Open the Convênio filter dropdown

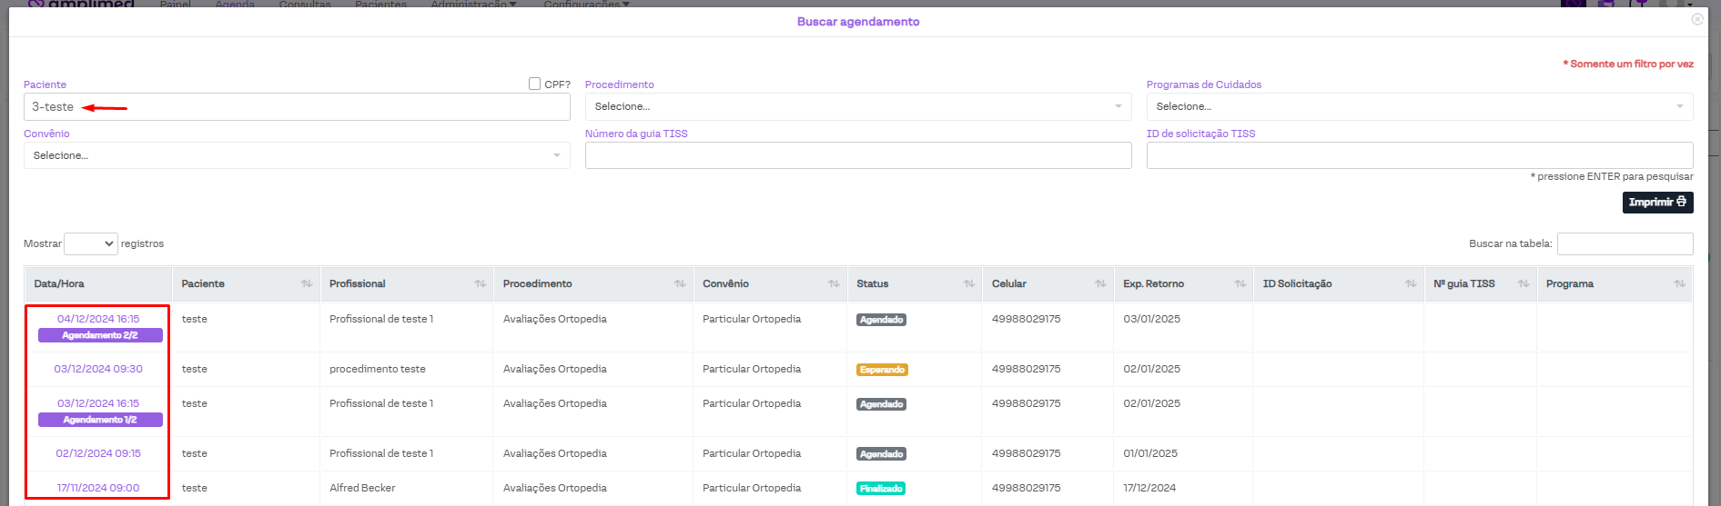click(x=297, y=156)
